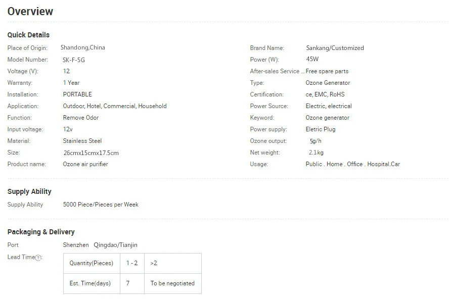This screenshot has width=449, height=302.
Task: Select the Quick Details section heading
Action: pos(28,35)
